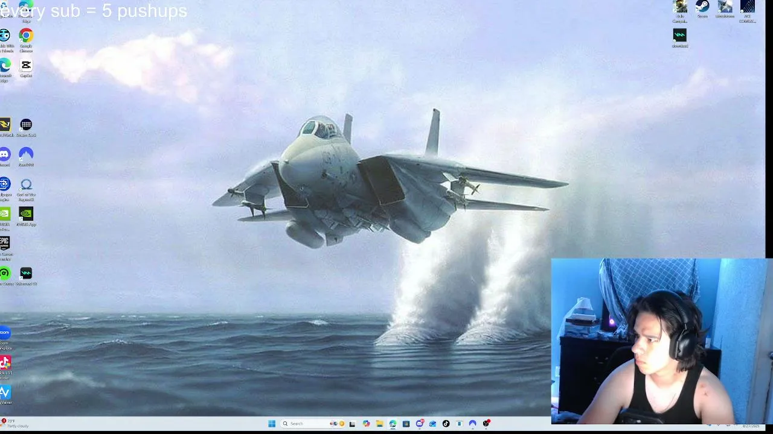Open the Google Chrome desktop shortcut
This screenshot has width=773, height=434.
pyautogui.click(x=26, y=40)
